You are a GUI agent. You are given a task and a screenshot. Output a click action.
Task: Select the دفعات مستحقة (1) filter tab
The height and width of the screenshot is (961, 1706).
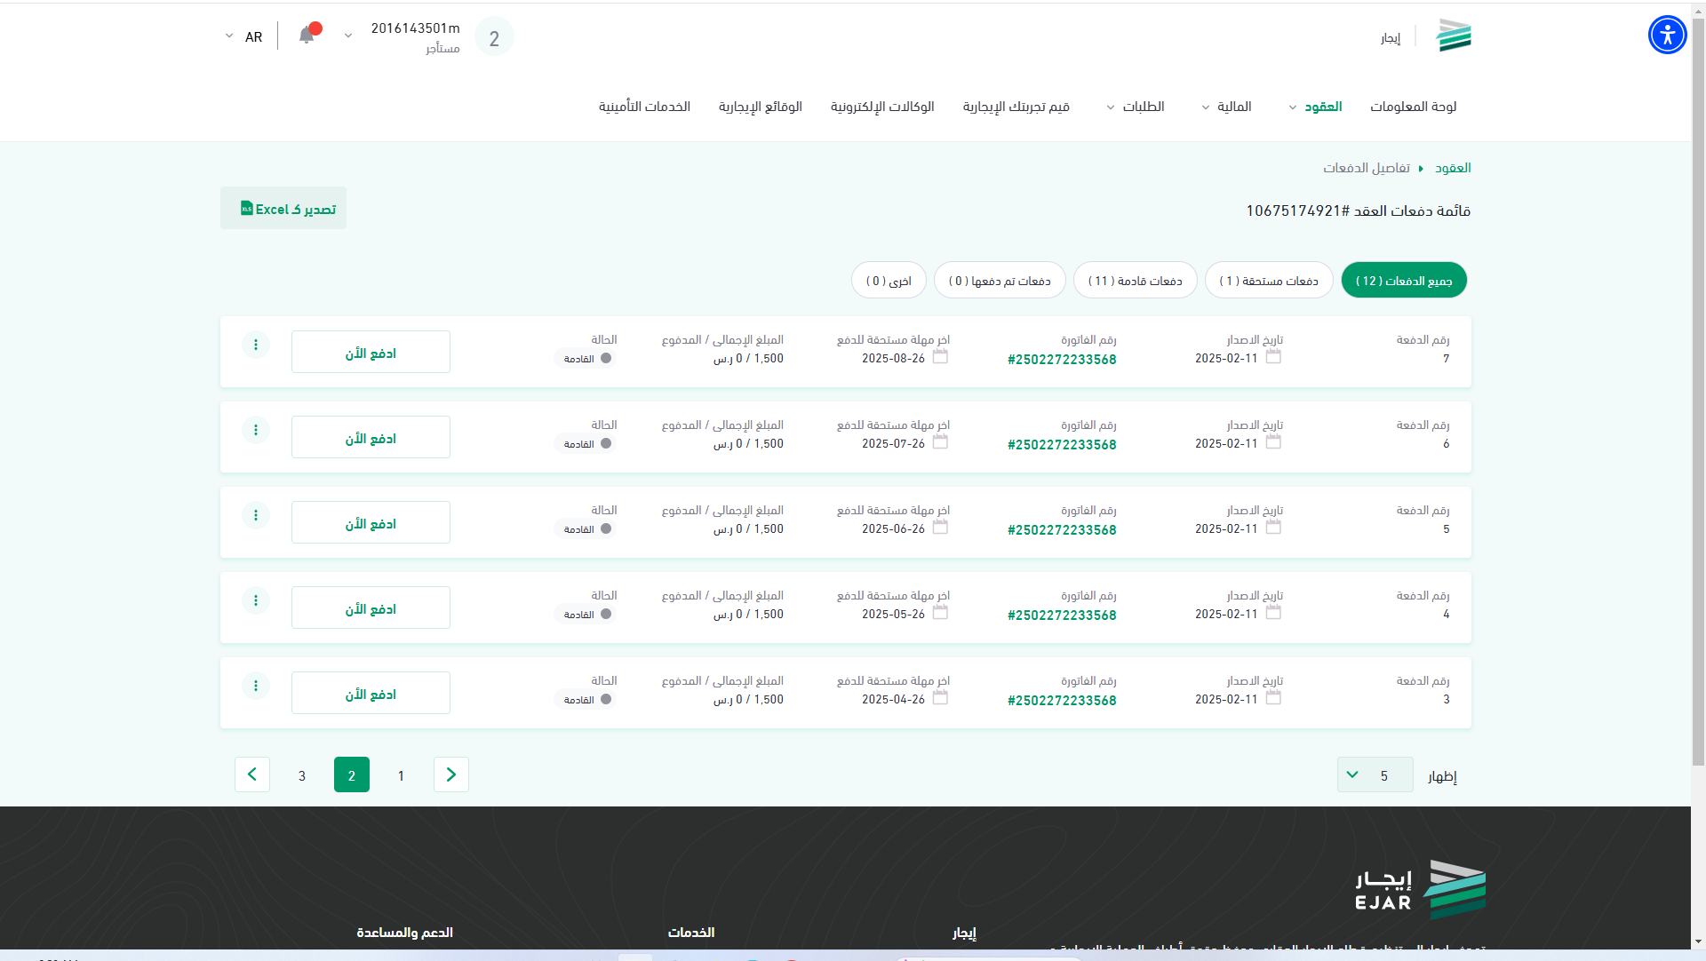coord(1268,281)
